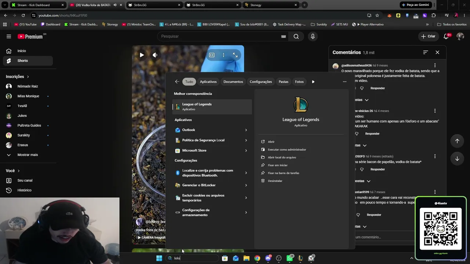Screen dimensions: 470x264
Task: Select the Configurações search filter tab
Action: pyautogui.click(x=261, y=82)
